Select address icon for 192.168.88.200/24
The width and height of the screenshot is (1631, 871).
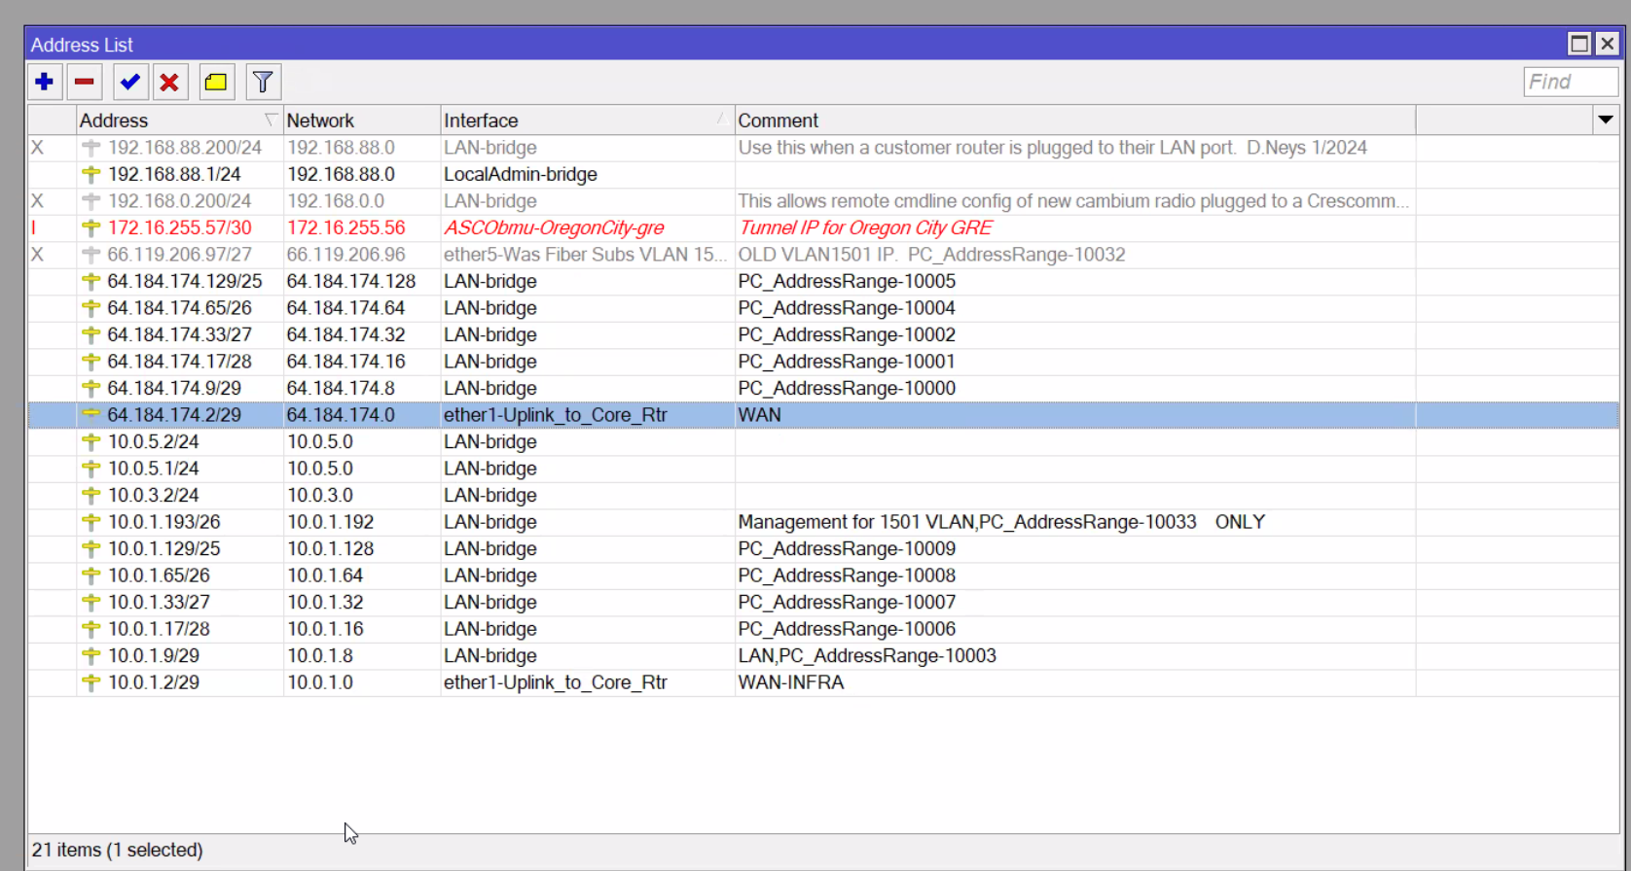tap(91, 148)
